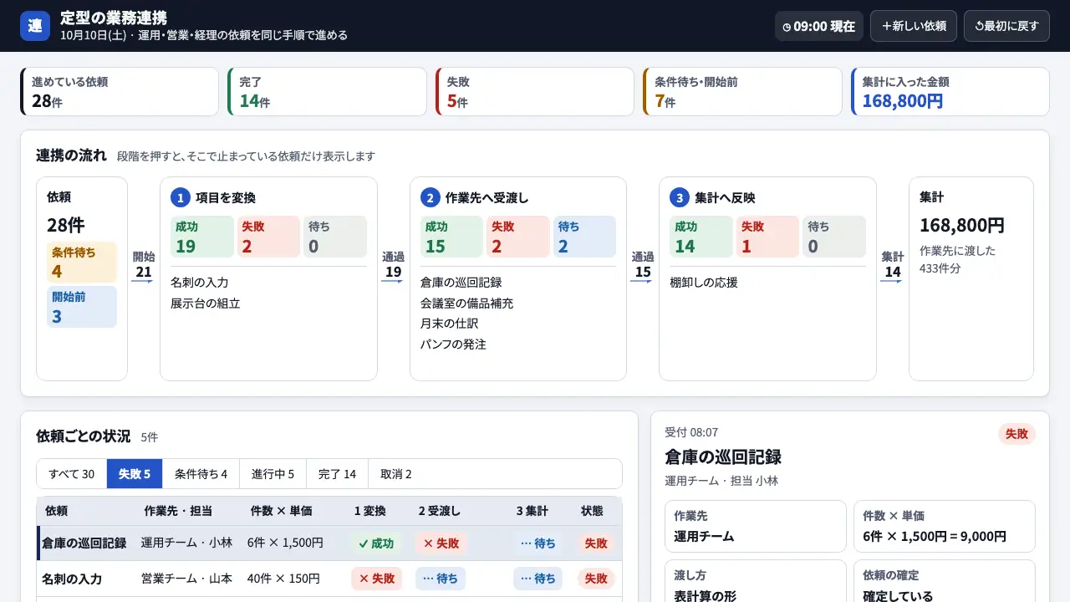Image resolution: width=1070 pixels, height=602 pixels.
Task: Create a request with 新しい依頼 button
Action: click(914, 26)
